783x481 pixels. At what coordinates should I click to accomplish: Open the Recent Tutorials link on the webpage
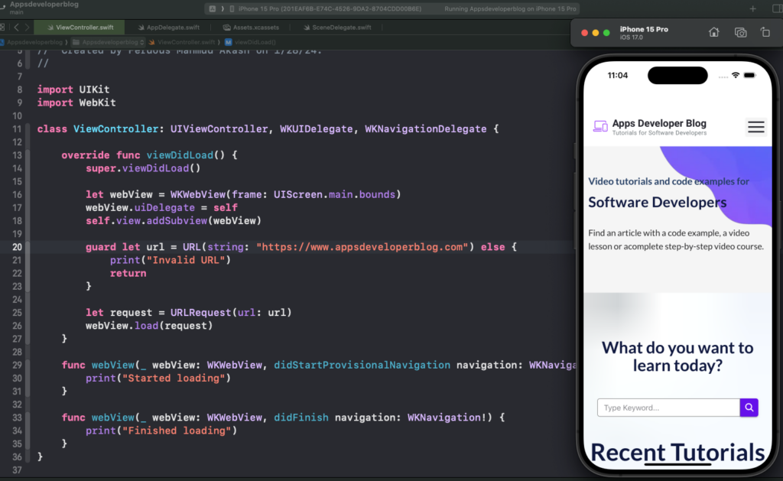click(x=678, y=452)
